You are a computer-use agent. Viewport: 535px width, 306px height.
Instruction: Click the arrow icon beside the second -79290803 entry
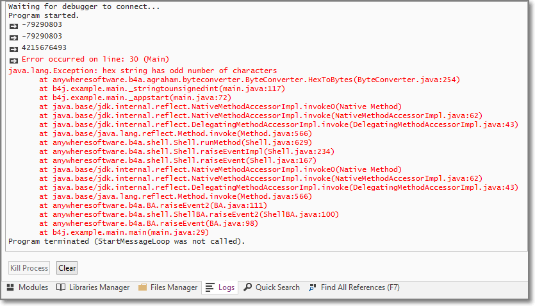pos(13,37)
